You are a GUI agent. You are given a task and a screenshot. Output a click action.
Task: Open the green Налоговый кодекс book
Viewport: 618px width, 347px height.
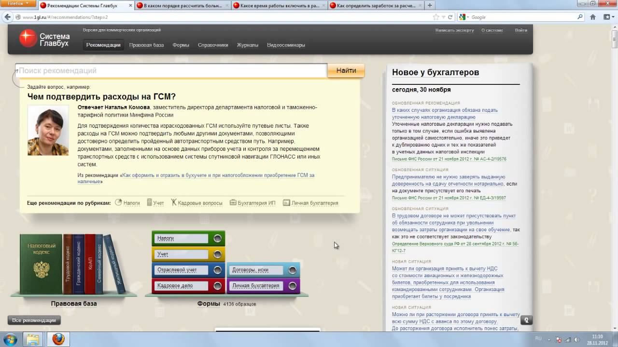click(x=41, y=264)
